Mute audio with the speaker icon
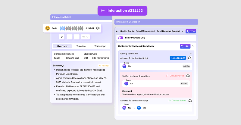Viewport: 241px width, 125px height. point(97,28)
